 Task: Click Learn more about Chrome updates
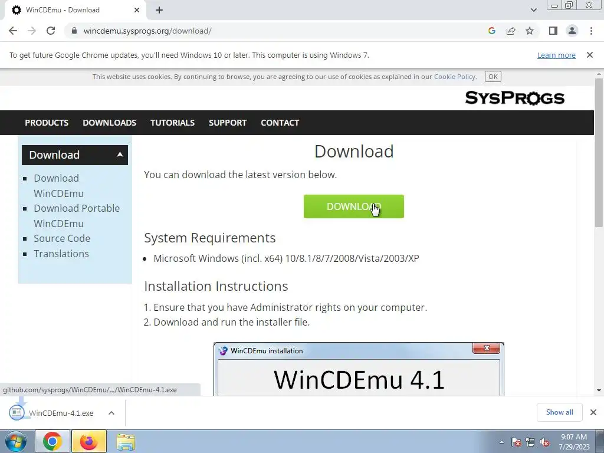pos(556,55)
